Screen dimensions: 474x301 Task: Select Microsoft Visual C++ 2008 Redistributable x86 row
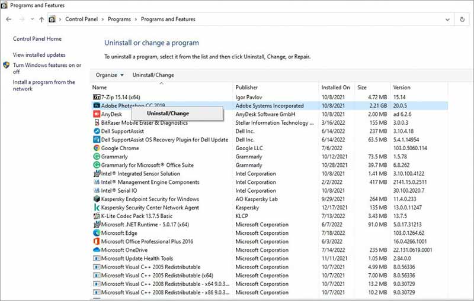[x=270, y=292]
